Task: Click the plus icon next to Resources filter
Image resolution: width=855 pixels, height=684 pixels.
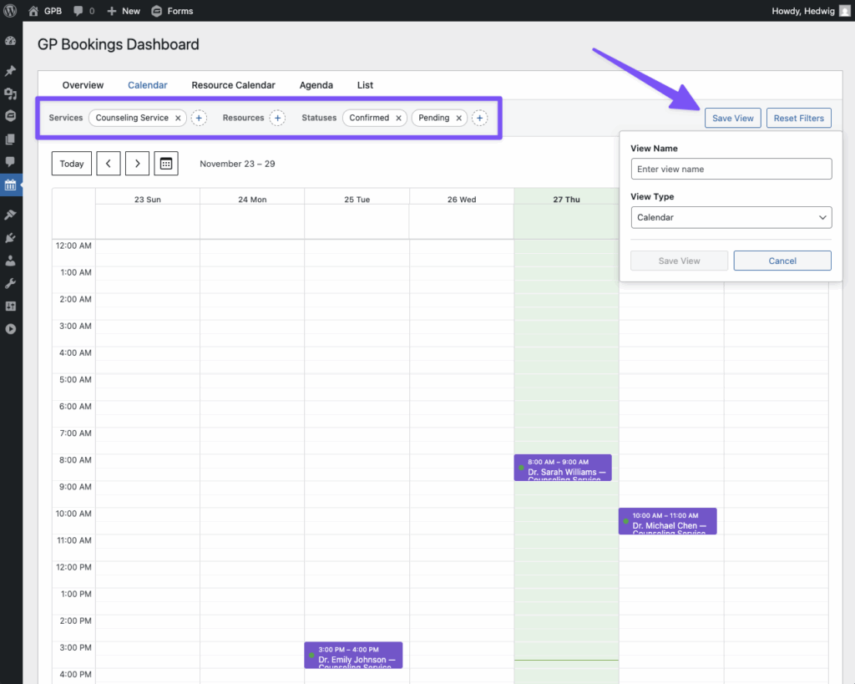Action: coord(277,118)
